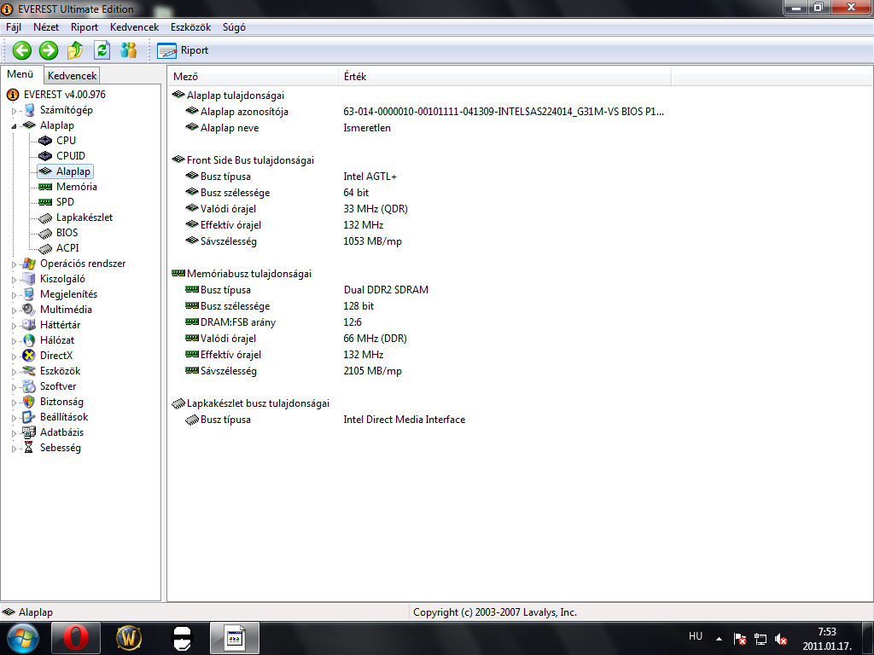Select the SPD memory icon
The image size is (874, 655).
(x=45, y=202)
